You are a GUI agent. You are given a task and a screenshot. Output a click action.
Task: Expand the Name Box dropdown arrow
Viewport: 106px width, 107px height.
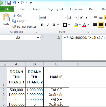[38, 38]
